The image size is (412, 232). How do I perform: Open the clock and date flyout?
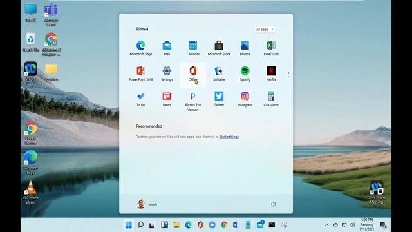point(367,225)
